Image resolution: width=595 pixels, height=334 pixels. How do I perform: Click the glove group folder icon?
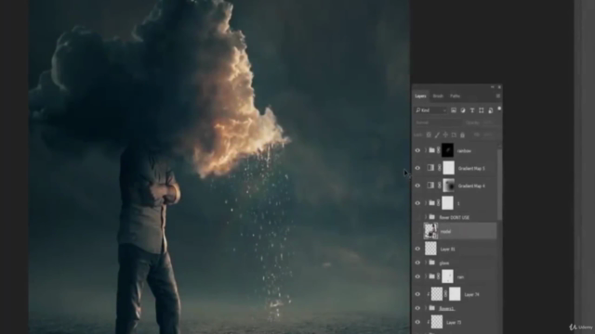[431, 263]
